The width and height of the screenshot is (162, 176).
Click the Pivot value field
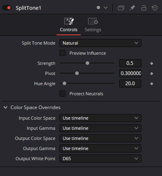(130, 73)
